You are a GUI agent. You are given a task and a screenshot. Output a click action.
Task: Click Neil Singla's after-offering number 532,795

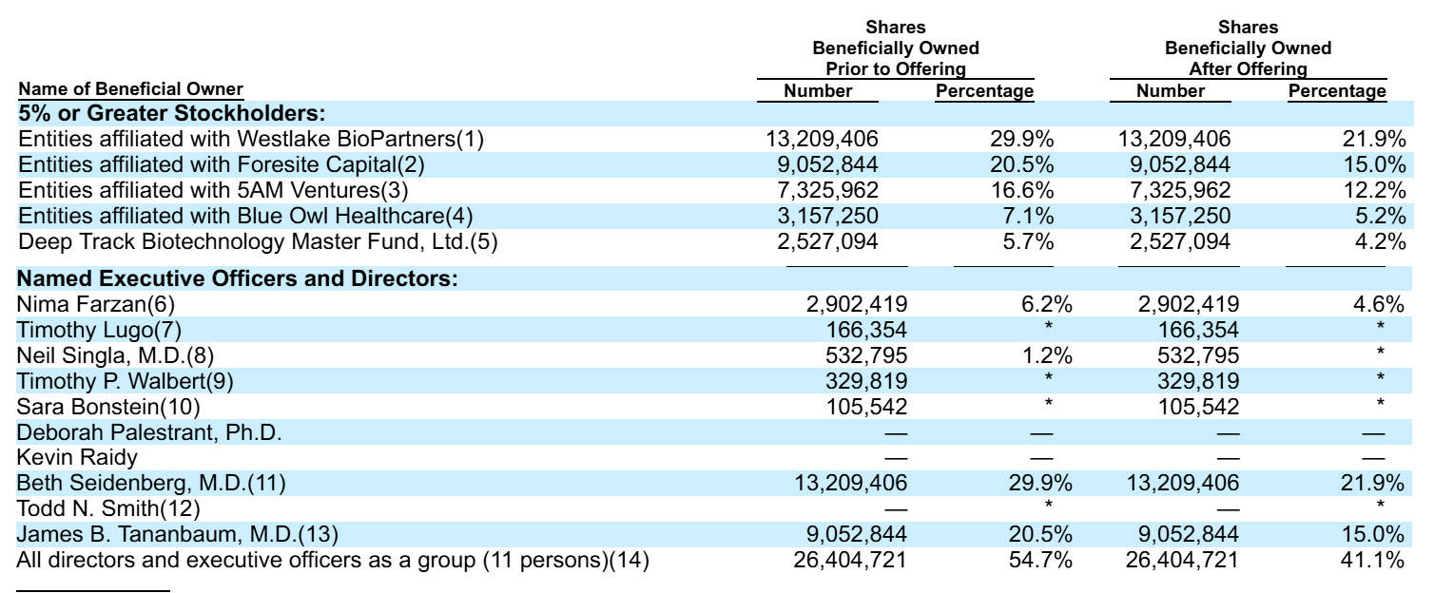pyautogui.click(x=1199, y=355)
